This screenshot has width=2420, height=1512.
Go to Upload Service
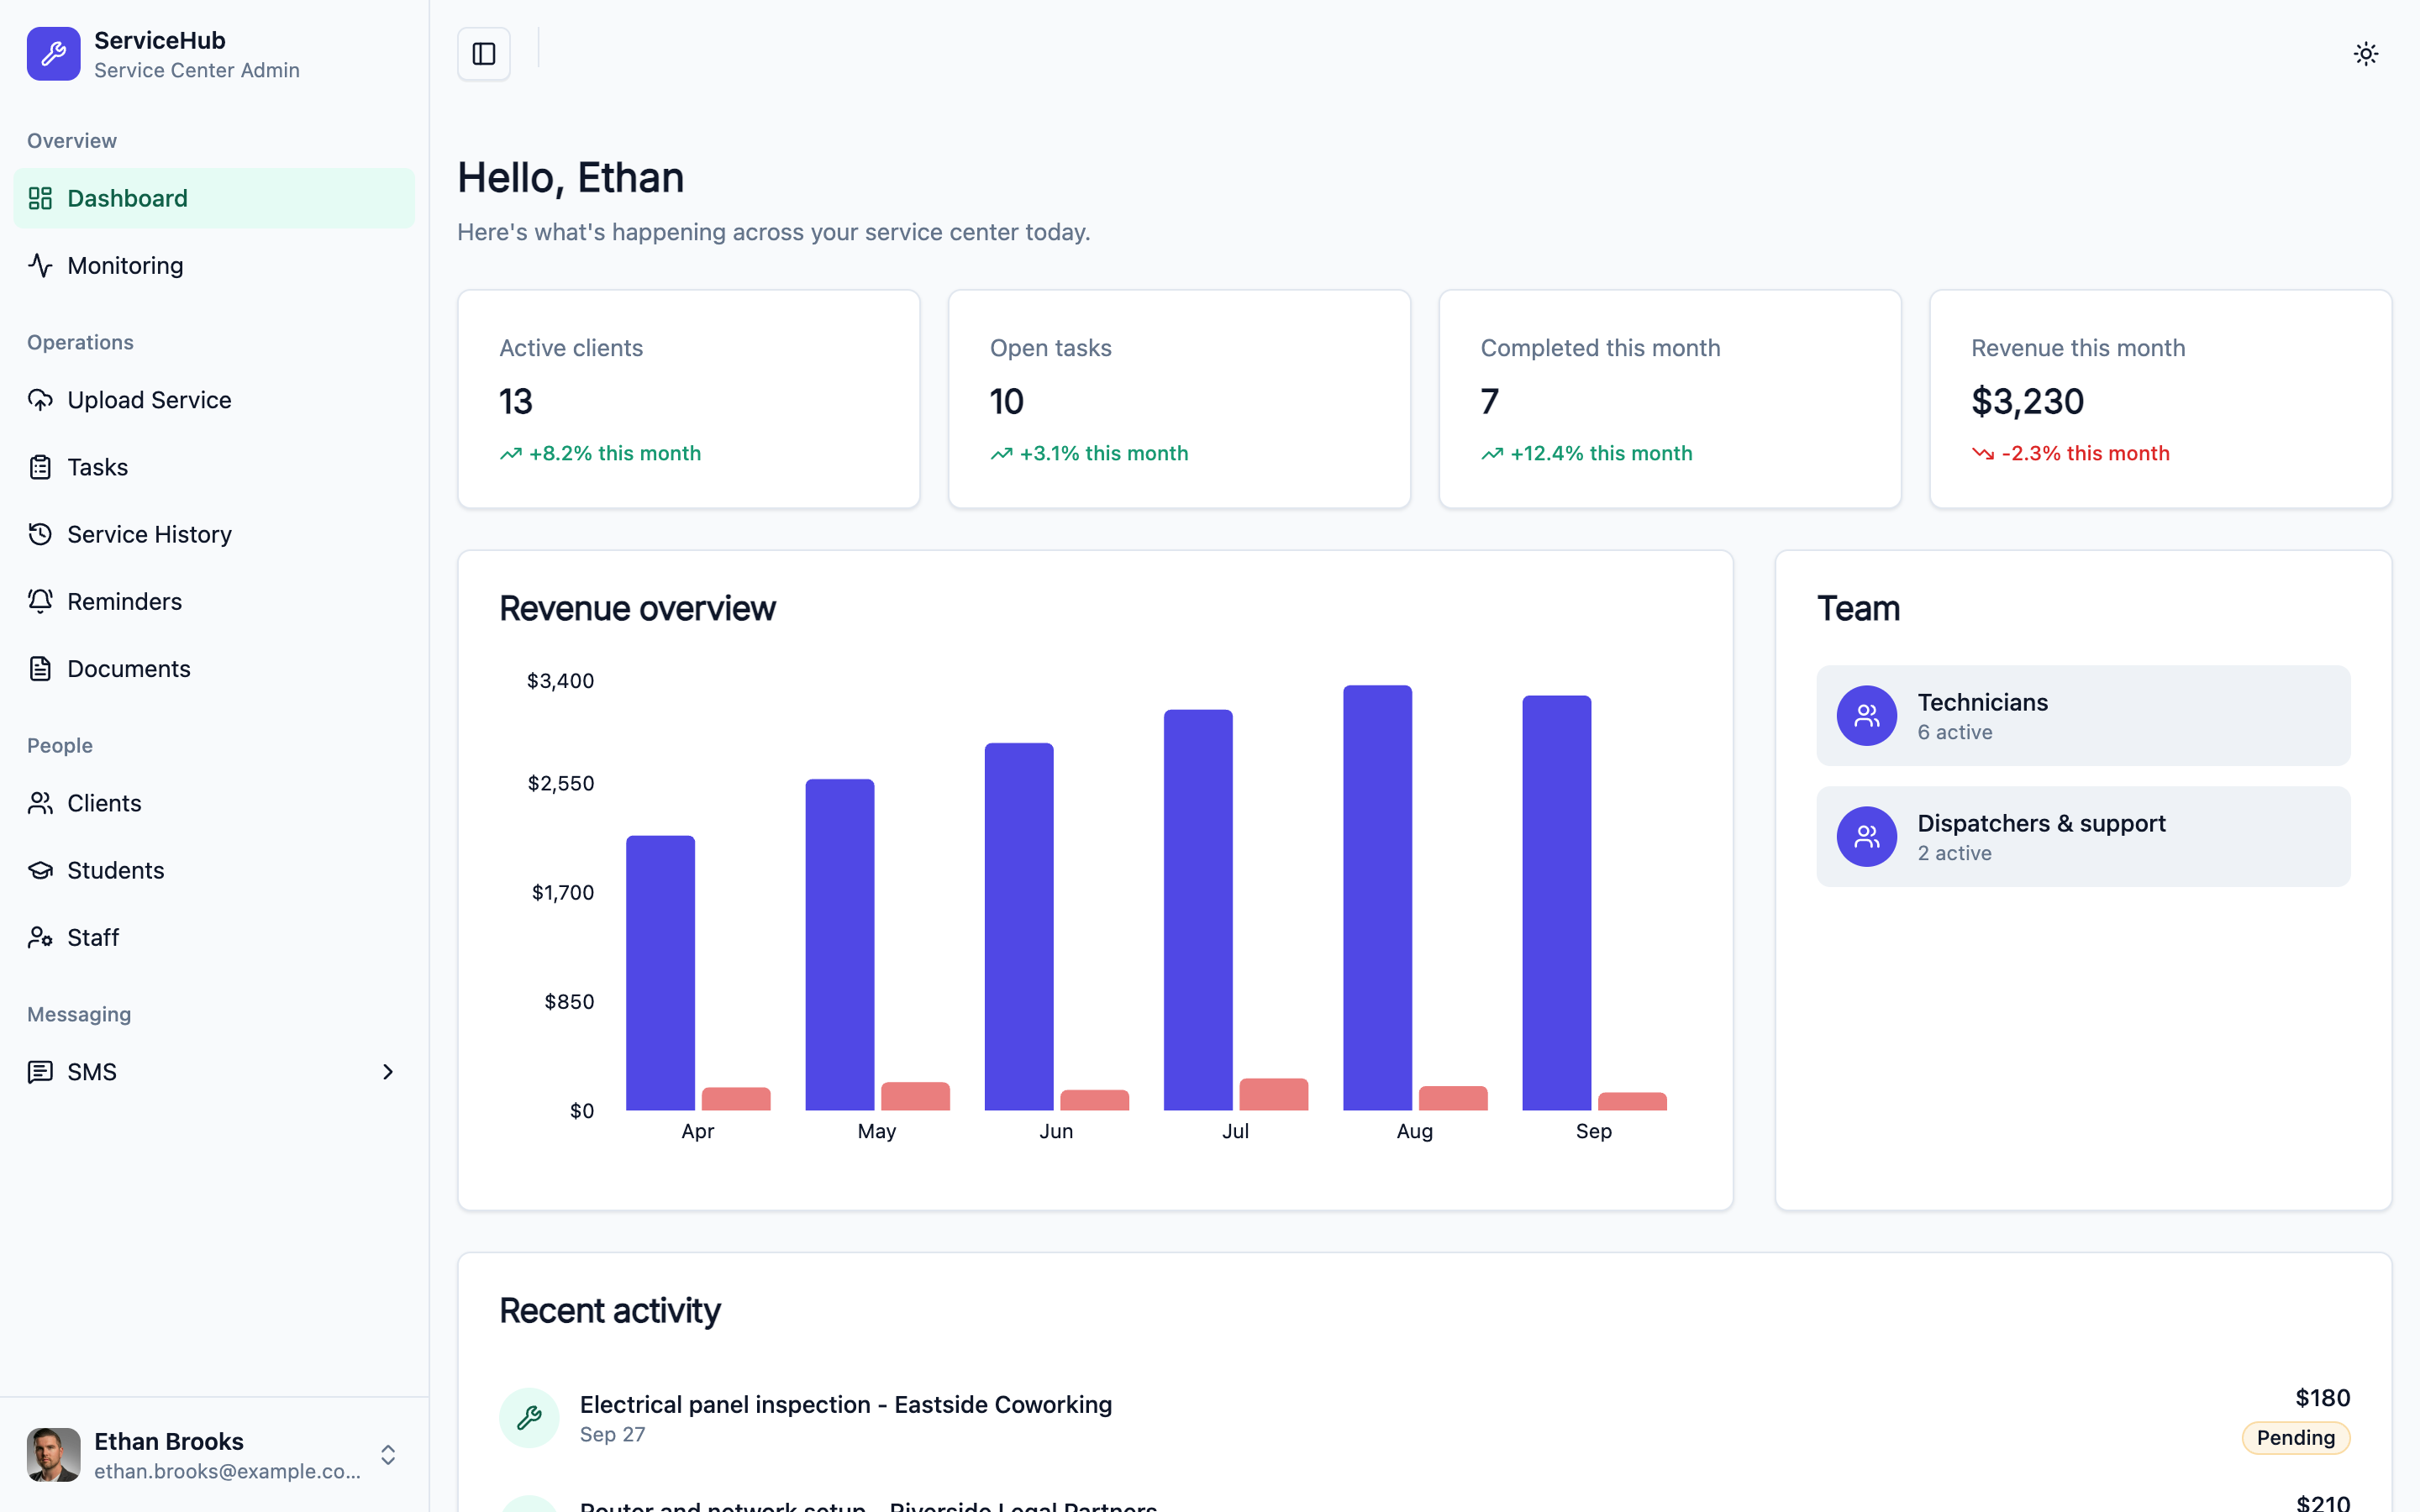click(214, 400)
